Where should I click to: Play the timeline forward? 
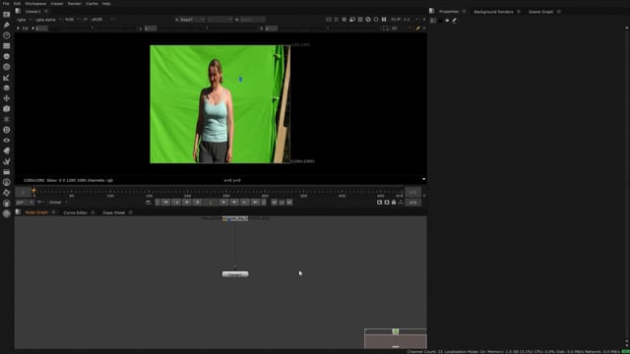pyautogui.click(x=223, y=203)
